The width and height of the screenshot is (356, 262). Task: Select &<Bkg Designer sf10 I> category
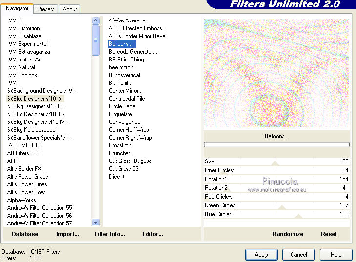coord(35,99)
